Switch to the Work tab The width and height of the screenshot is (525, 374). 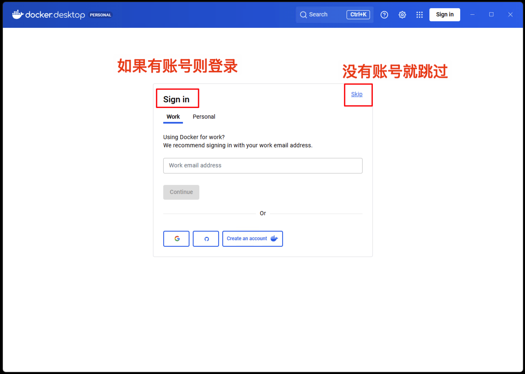pos(173,117)
